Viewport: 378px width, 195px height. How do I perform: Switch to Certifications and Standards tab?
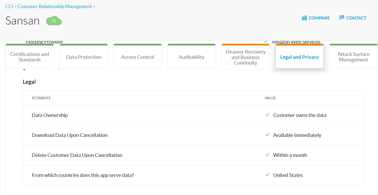point(29,57)
